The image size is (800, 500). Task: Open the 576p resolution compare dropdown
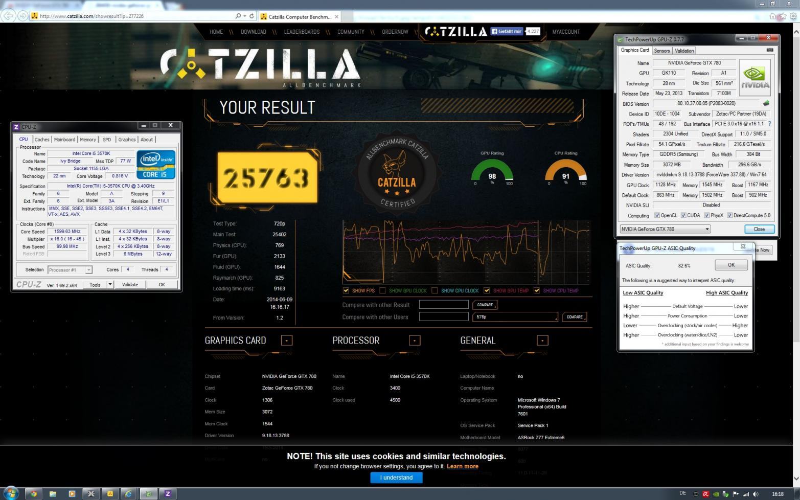click(515, 317)
